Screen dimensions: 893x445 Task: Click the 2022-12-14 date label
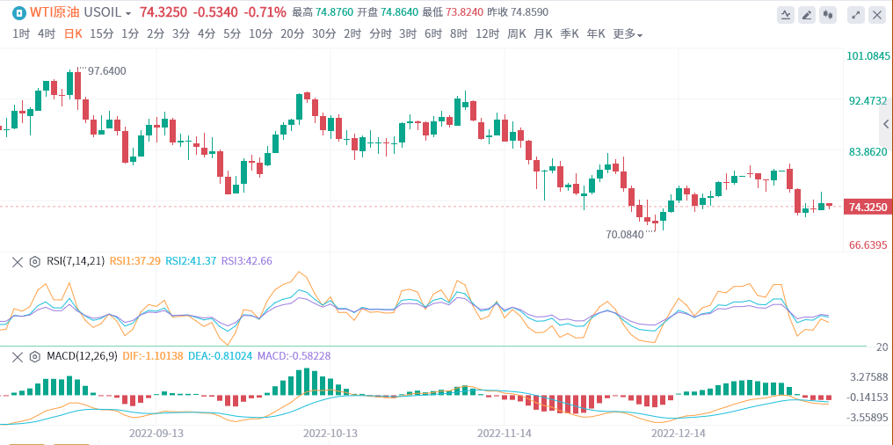pyautogui.click(x=679, y=433)
